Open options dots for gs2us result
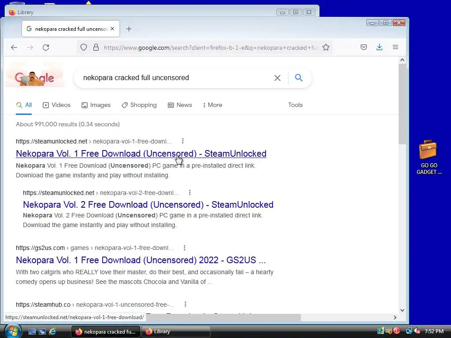This screenshot has height=338, width=451. (185, 247)
